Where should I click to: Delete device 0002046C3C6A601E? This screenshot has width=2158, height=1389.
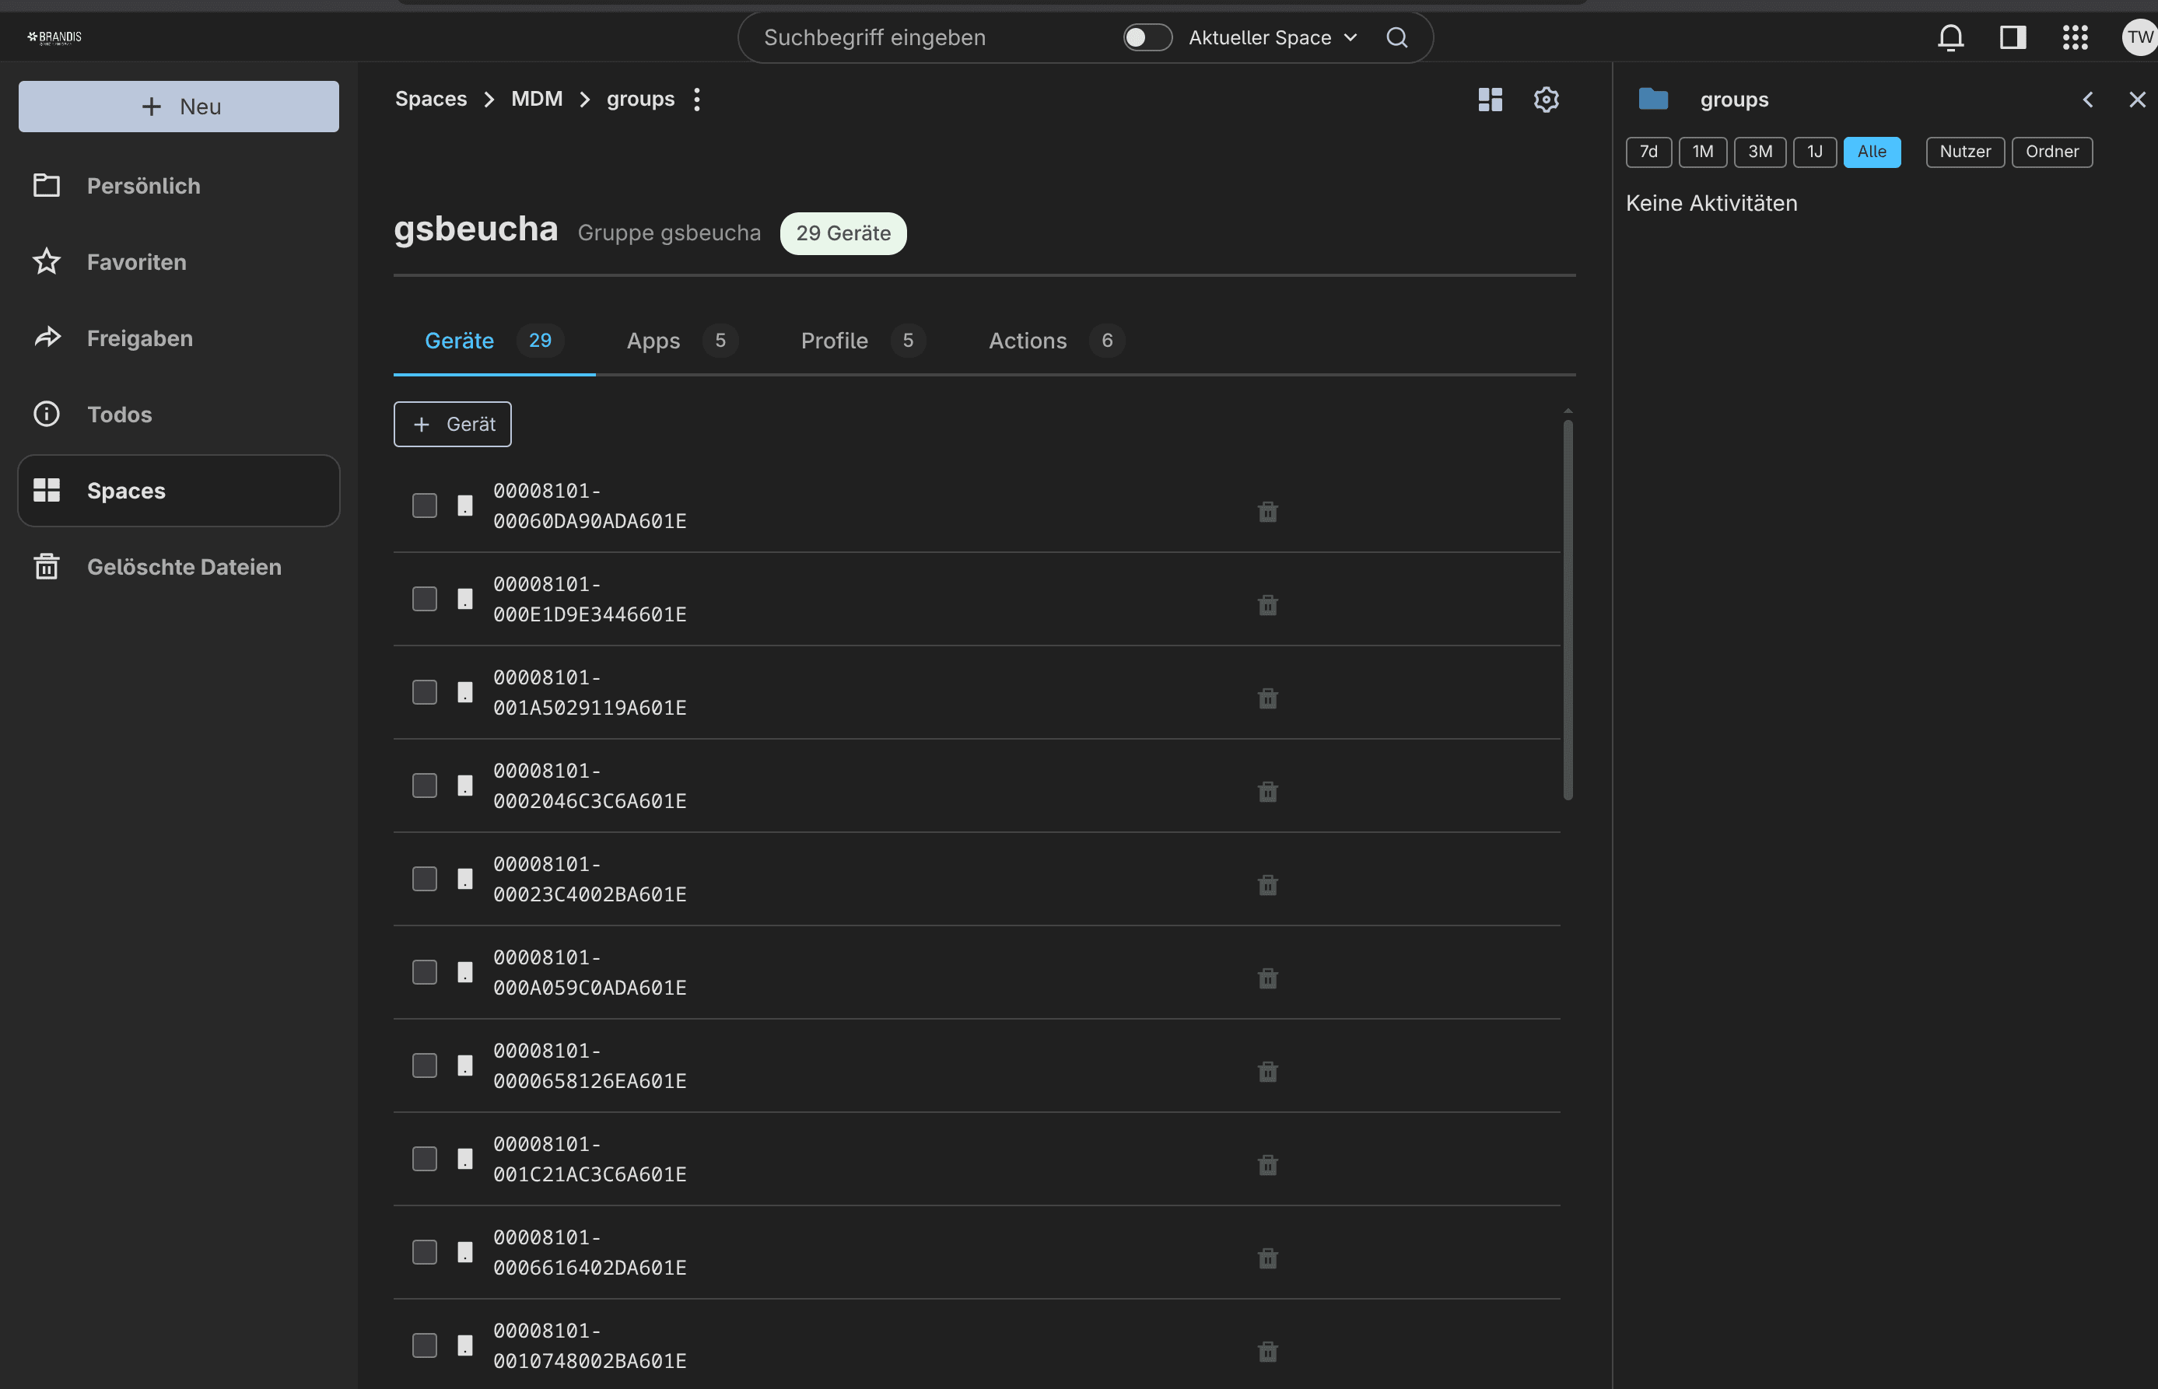(x=1267, y=791)
